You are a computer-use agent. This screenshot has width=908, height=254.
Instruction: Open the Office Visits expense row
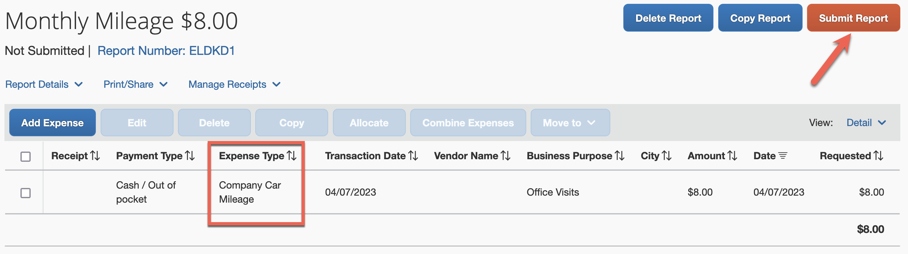click(x=552, y=192)
